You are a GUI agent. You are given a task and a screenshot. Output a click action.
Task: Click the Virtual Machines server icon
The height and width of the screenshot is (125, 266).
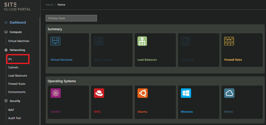tap(55, 41)
